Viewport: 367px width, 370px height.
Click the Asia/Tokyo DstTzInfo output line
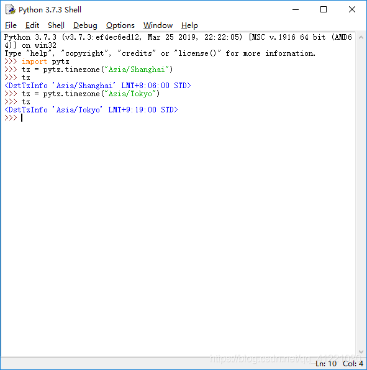point(91,110)
